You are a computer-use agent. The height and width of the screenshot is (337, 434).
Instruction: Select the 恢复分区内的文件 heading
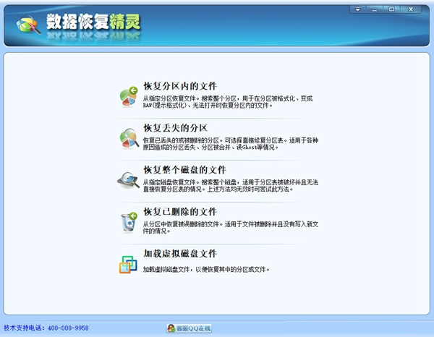click(180, 86)
